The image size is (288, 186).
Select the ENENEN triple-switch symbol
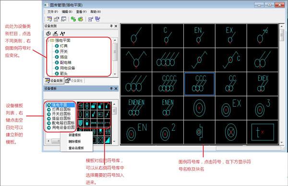tap(136, 108)
